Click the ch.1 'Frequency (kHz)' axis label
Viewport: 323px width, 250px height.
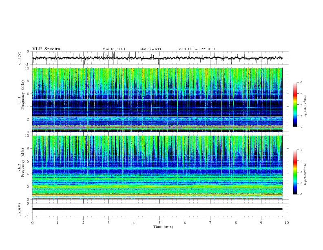(x=22, y=95)
